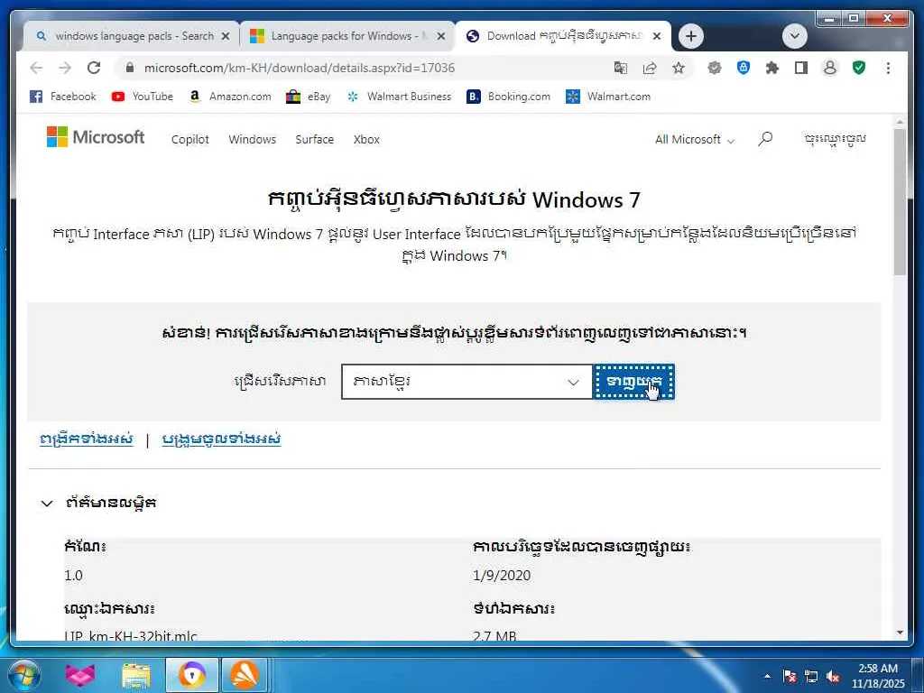Click the share page icon in address bar
924x693 pixels.
(650, 68)
